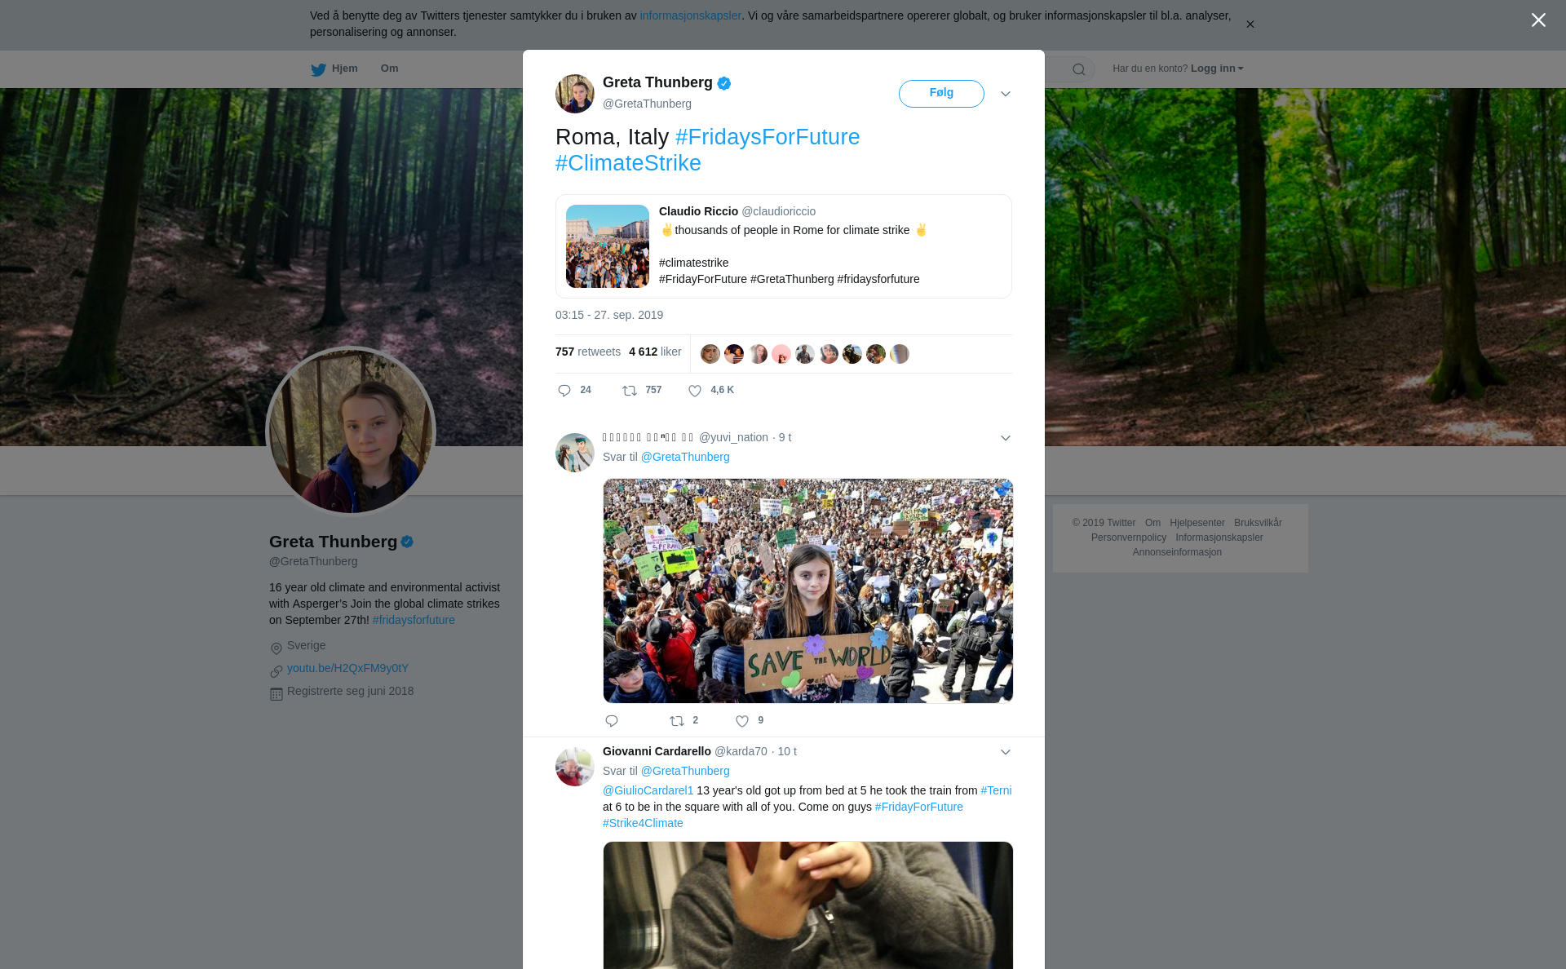Retweet the yuvi_nation photo reply
The width and height of the screenshot is (1566, 969).
(x=677, y=721)
